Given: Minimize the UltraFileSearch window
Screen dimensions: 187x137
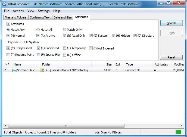Looking at the screenshot, I should (x=161, y=3).
